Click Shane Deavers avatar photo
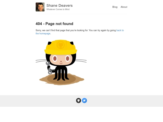This screenshot has height=122, width=163. 40,7
